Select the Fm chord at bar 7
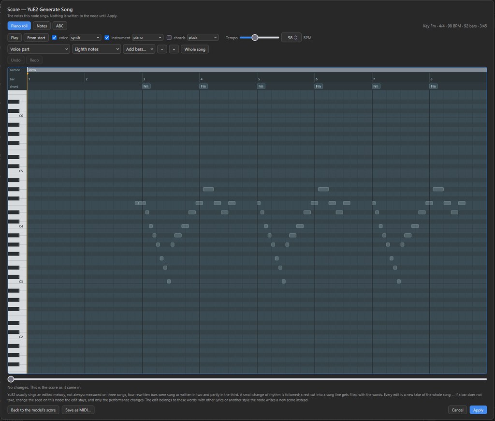This screenshot has height=421, width=495. (376, 86)
